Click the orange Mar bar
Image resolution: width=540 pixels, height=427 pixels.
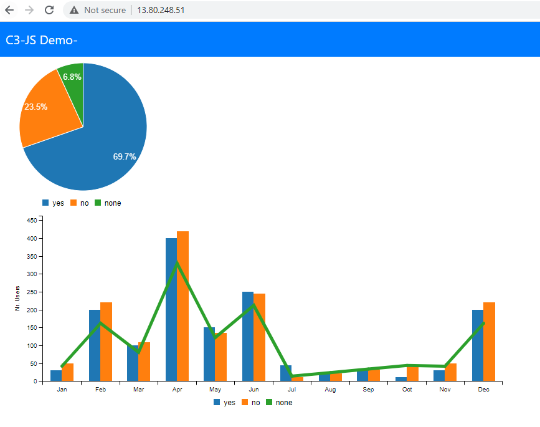coord(144,362)
